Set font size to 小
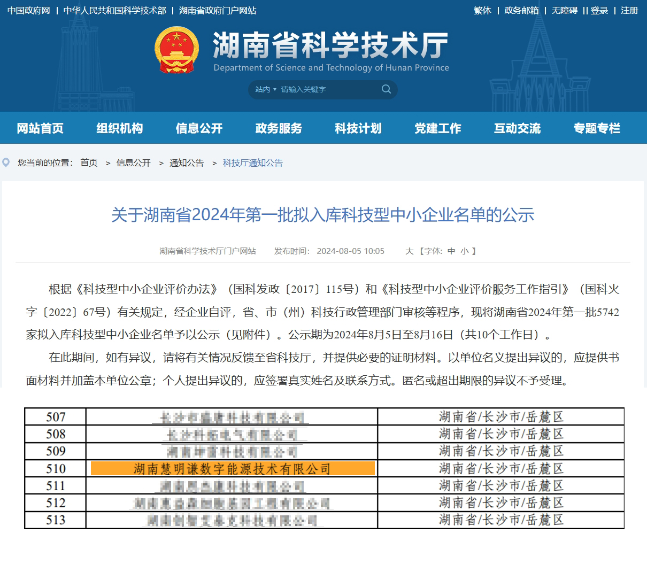 [465, 251]
